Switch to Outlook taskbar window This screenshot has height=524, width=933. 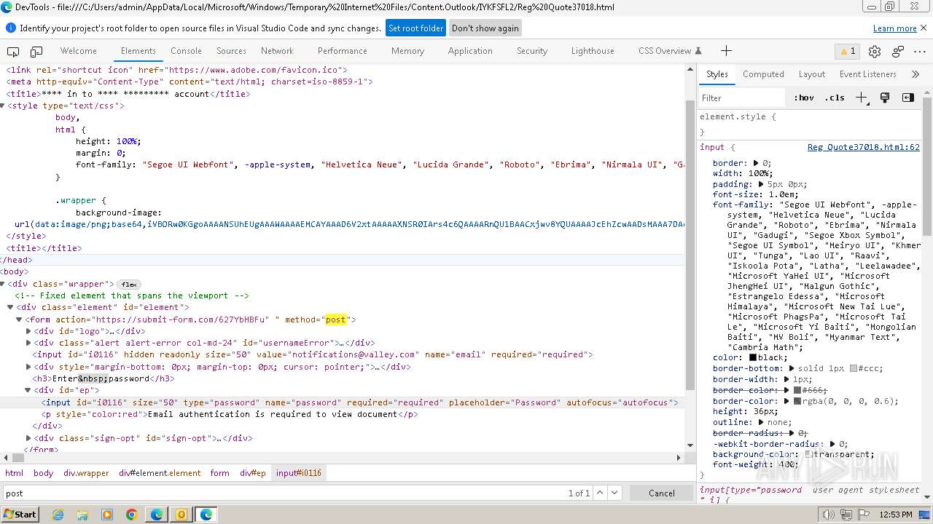pyautogui.click(x=181, y=515)
